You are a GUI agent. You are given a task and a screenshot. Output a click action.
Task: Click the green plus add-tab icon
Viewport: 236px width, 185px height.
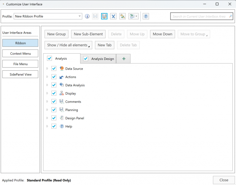pos(124,59)
